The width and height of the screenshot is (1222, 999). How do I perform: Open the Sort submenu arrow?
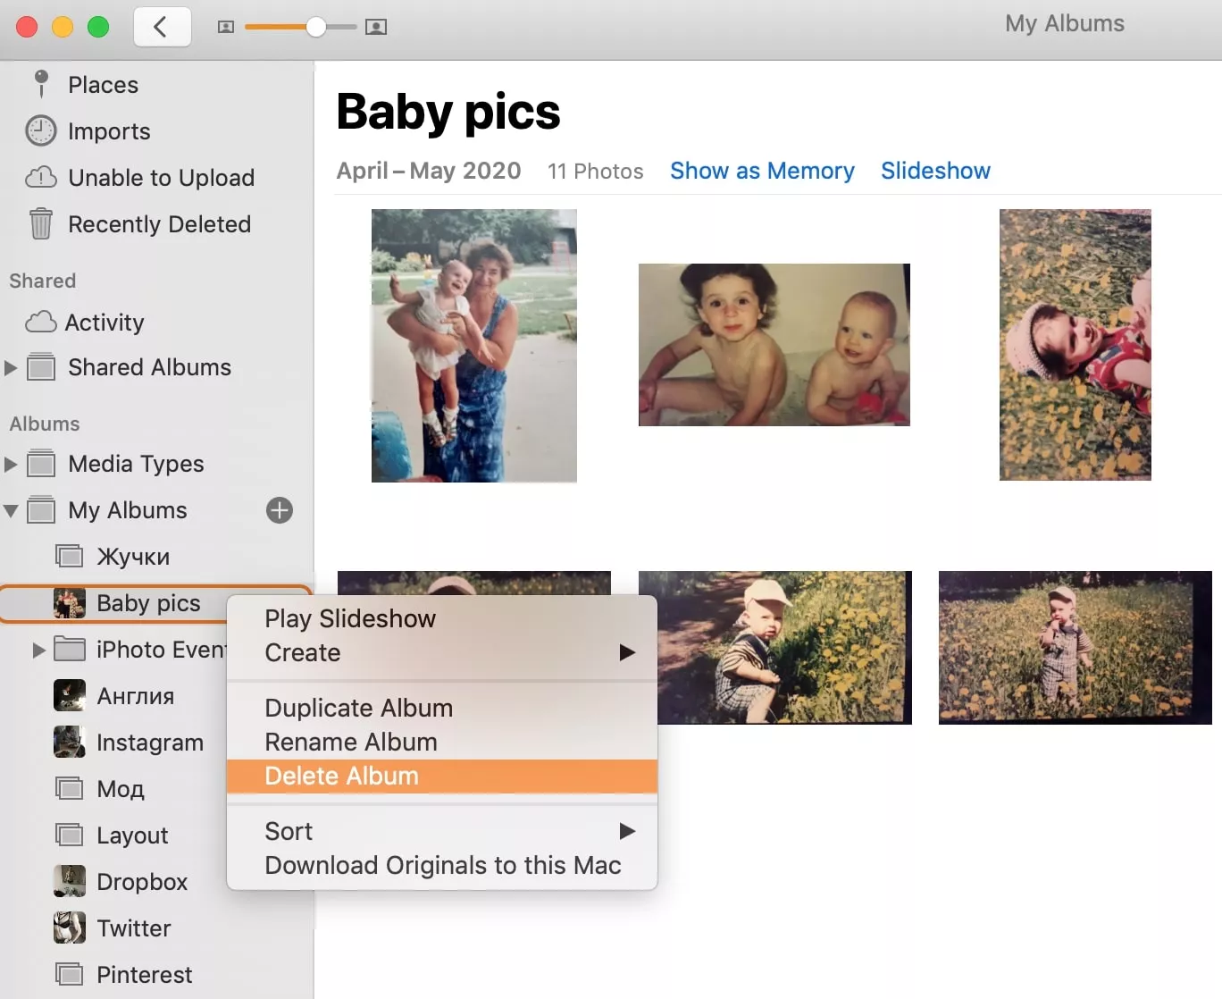coord(627,831)
